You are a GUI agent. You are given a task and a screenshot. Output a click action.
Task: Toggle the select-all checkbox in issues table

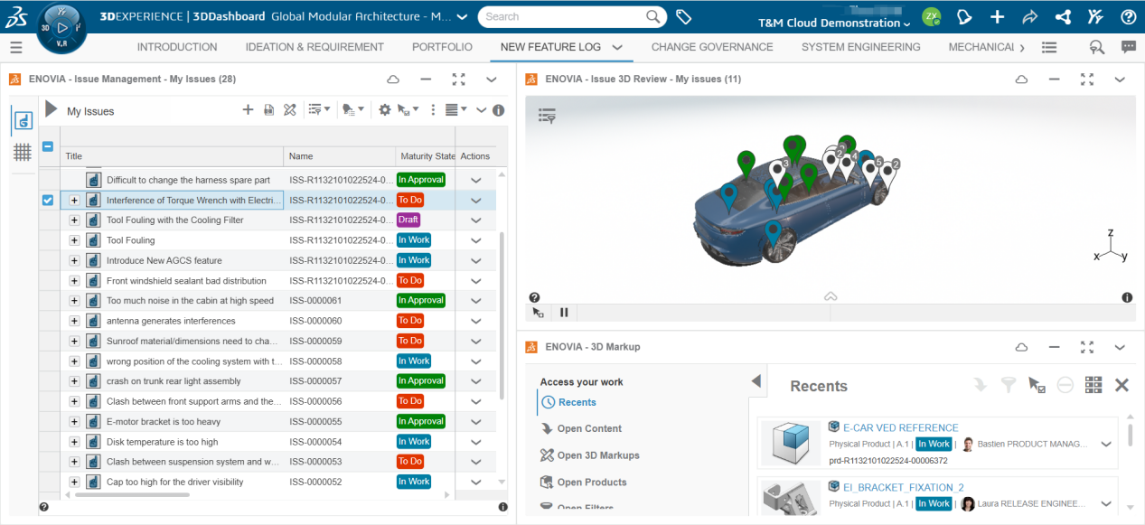(48, 146)
